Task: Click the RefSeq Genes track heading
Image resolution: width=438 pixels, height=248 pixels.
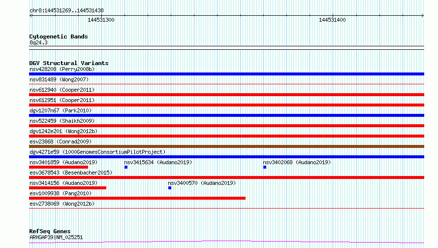Action: (x=50, y=231)
